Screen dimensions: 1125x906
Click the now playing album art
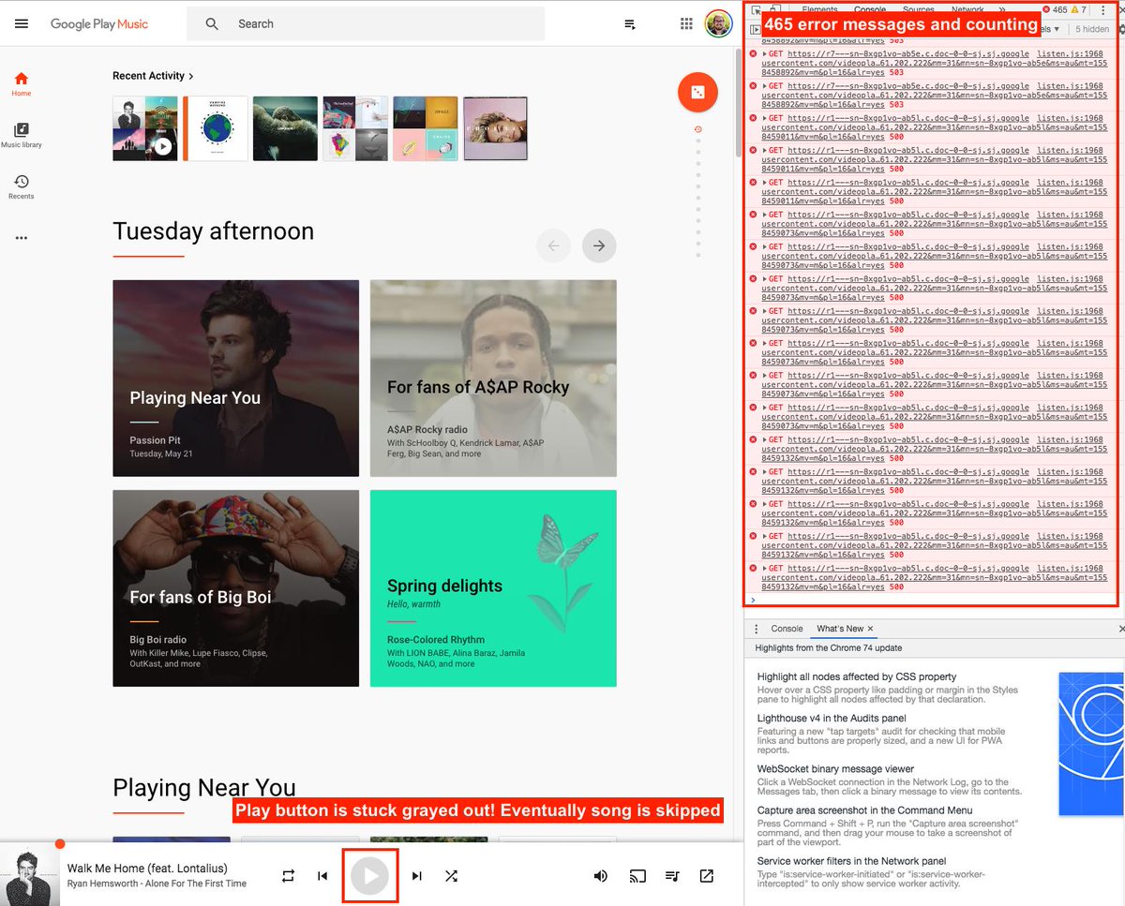tap(30, 876)
